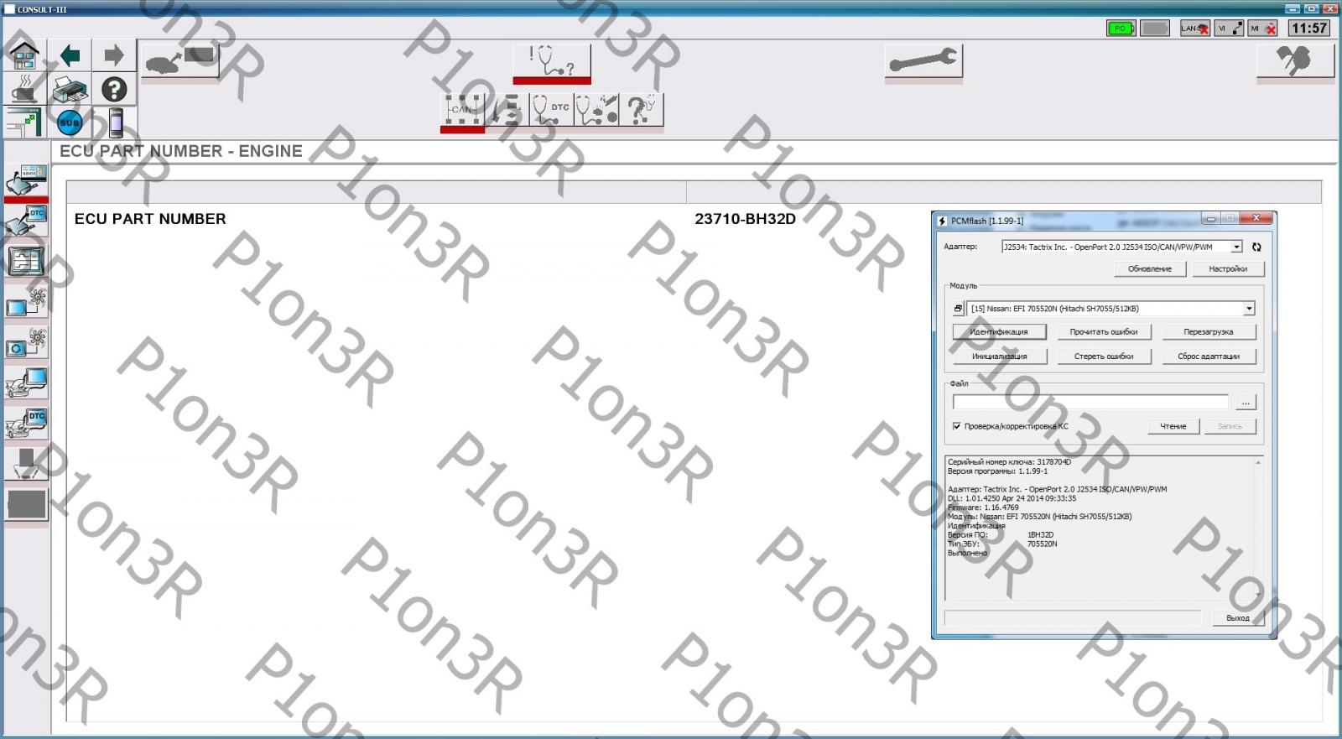
Task: Click the 'Тип ЭБУ: 705520N' log line
Action: [x=1002, y=544]
